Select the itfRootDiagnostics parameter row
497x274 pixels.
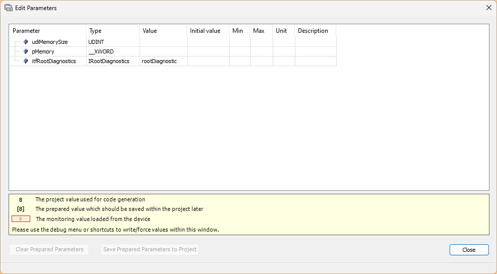click(173, 61)
